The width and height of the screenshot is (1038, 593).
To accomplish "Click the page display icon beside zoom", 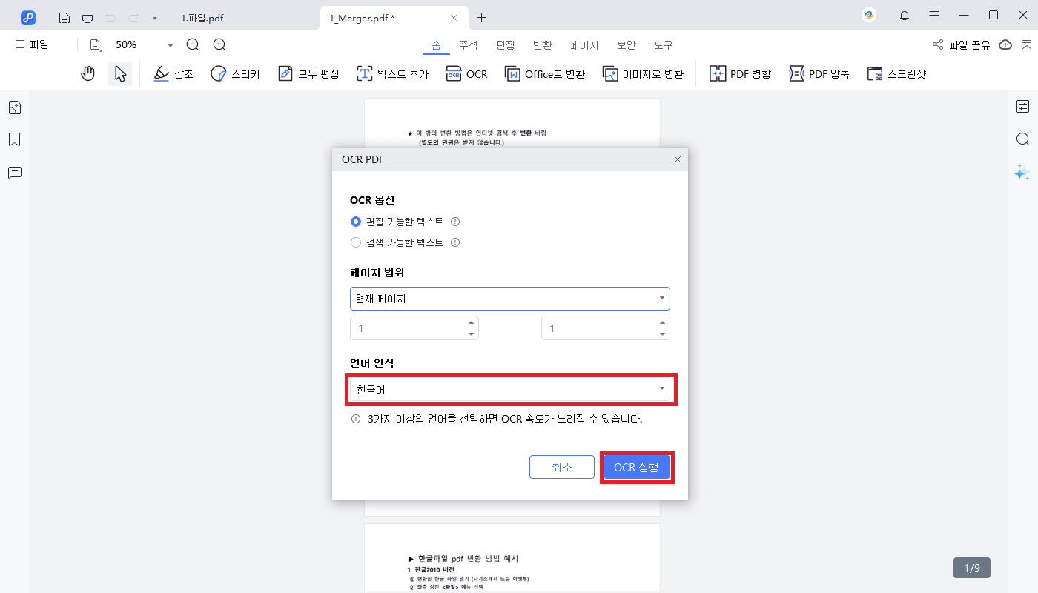I will tap(95, 44).
